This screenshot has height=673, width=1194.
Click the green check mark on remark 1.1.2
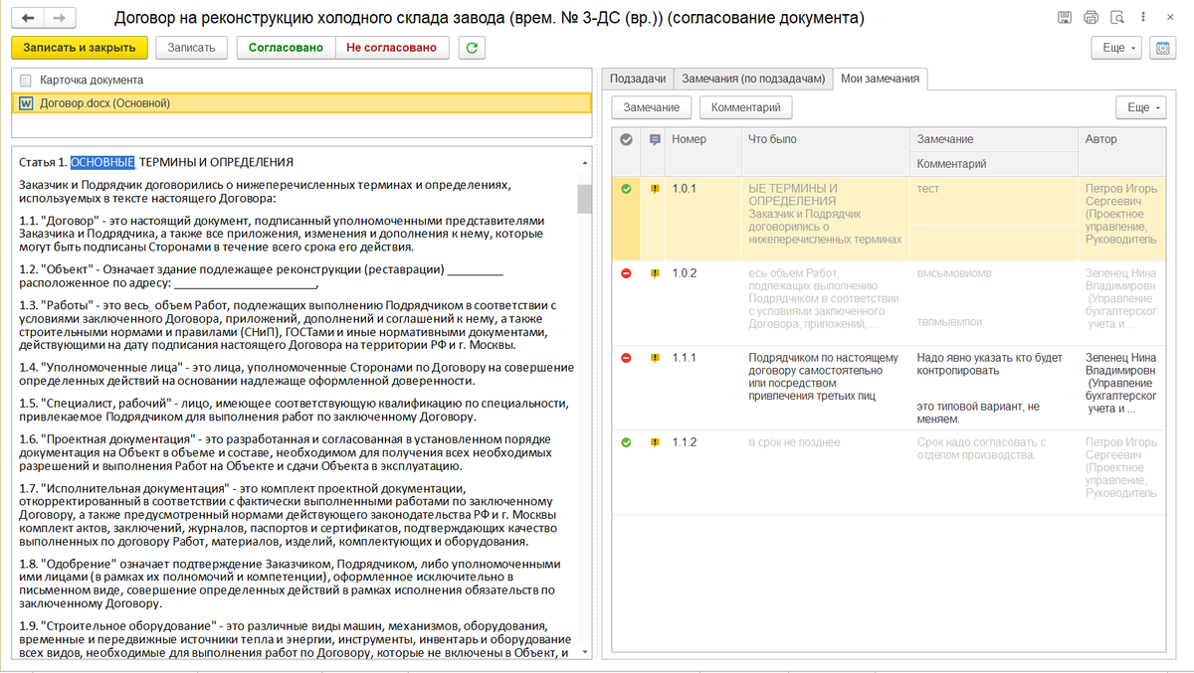point(626,444)
